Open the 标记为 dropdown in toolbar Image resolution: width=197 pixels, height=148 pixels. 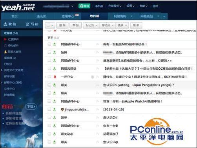tap(91, 25)
